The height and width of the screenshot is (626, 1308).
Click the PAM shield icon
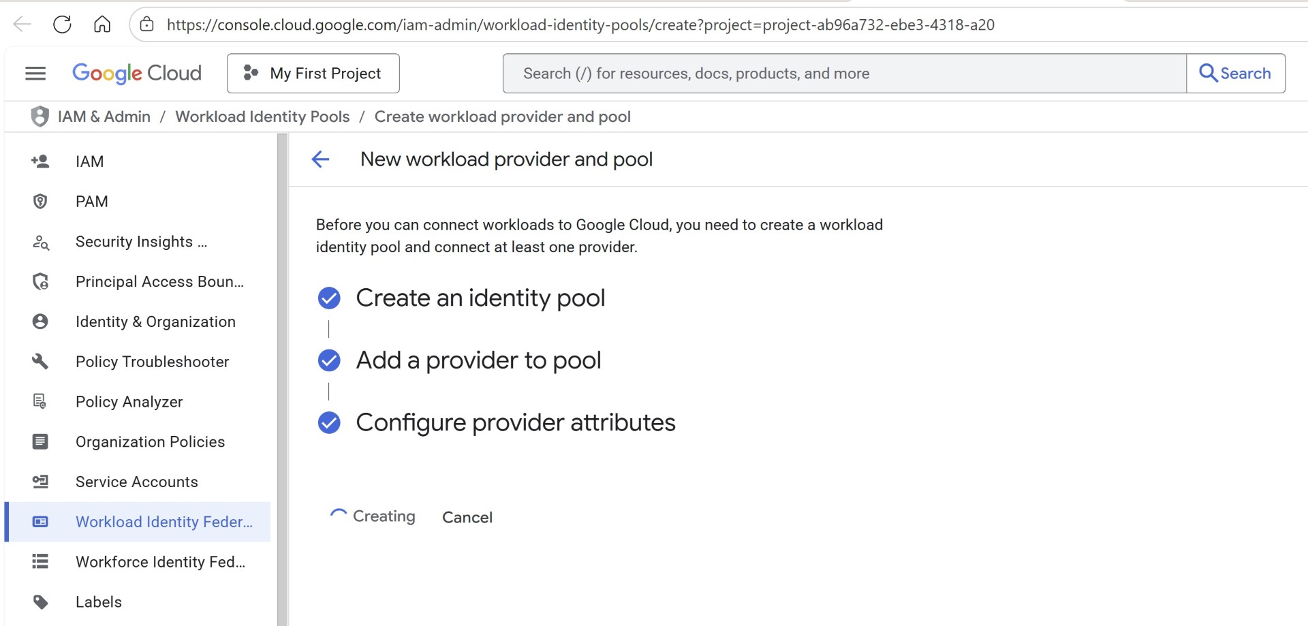(x=40, y=202)
